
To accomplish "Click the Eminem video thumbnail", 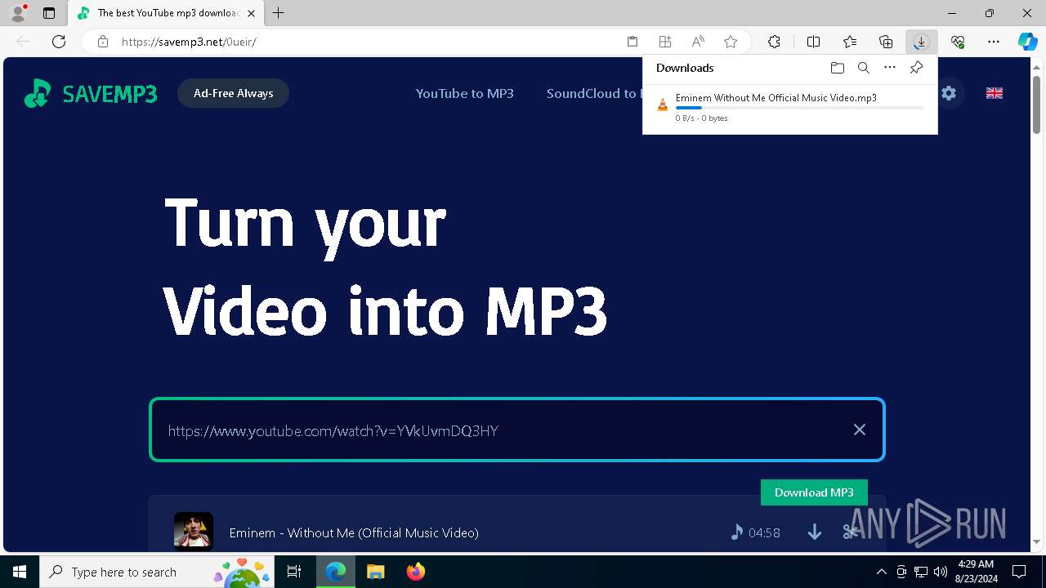I will click(x=194, y=532).
